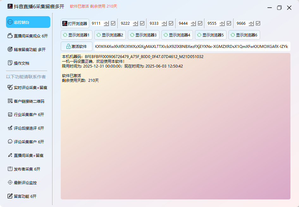
Task: Select 实时评论采集+留痕 in sidebar
Action: pos(28,87)
